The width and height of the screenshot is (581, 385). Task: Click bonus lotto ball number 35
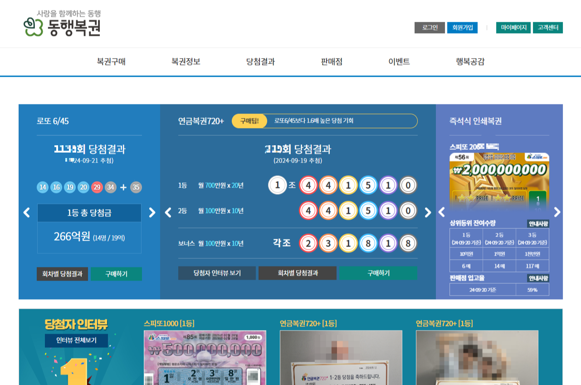136,187
